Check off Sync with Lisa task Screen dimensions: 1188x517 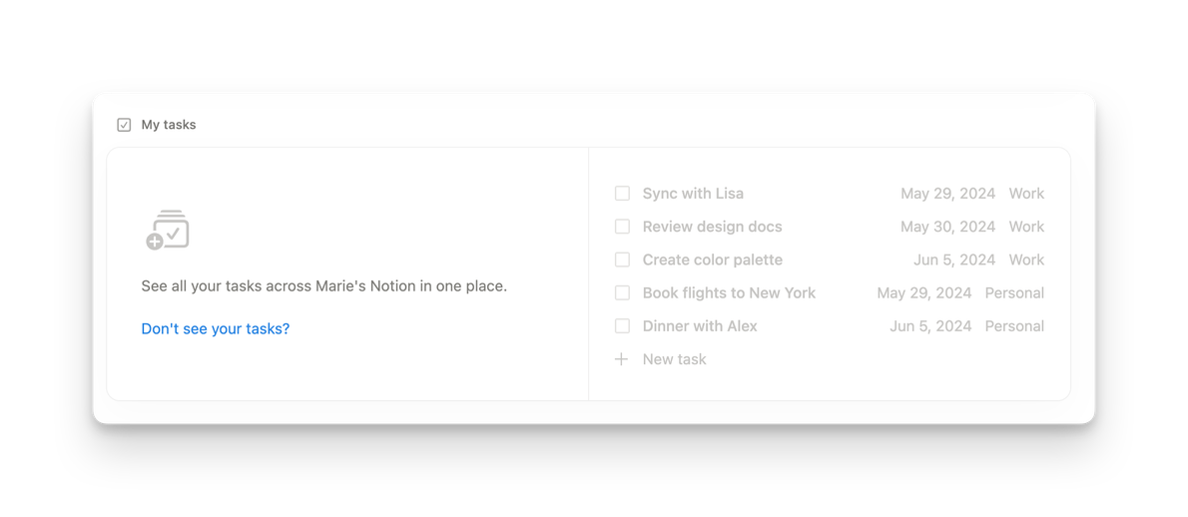[622, 194]
